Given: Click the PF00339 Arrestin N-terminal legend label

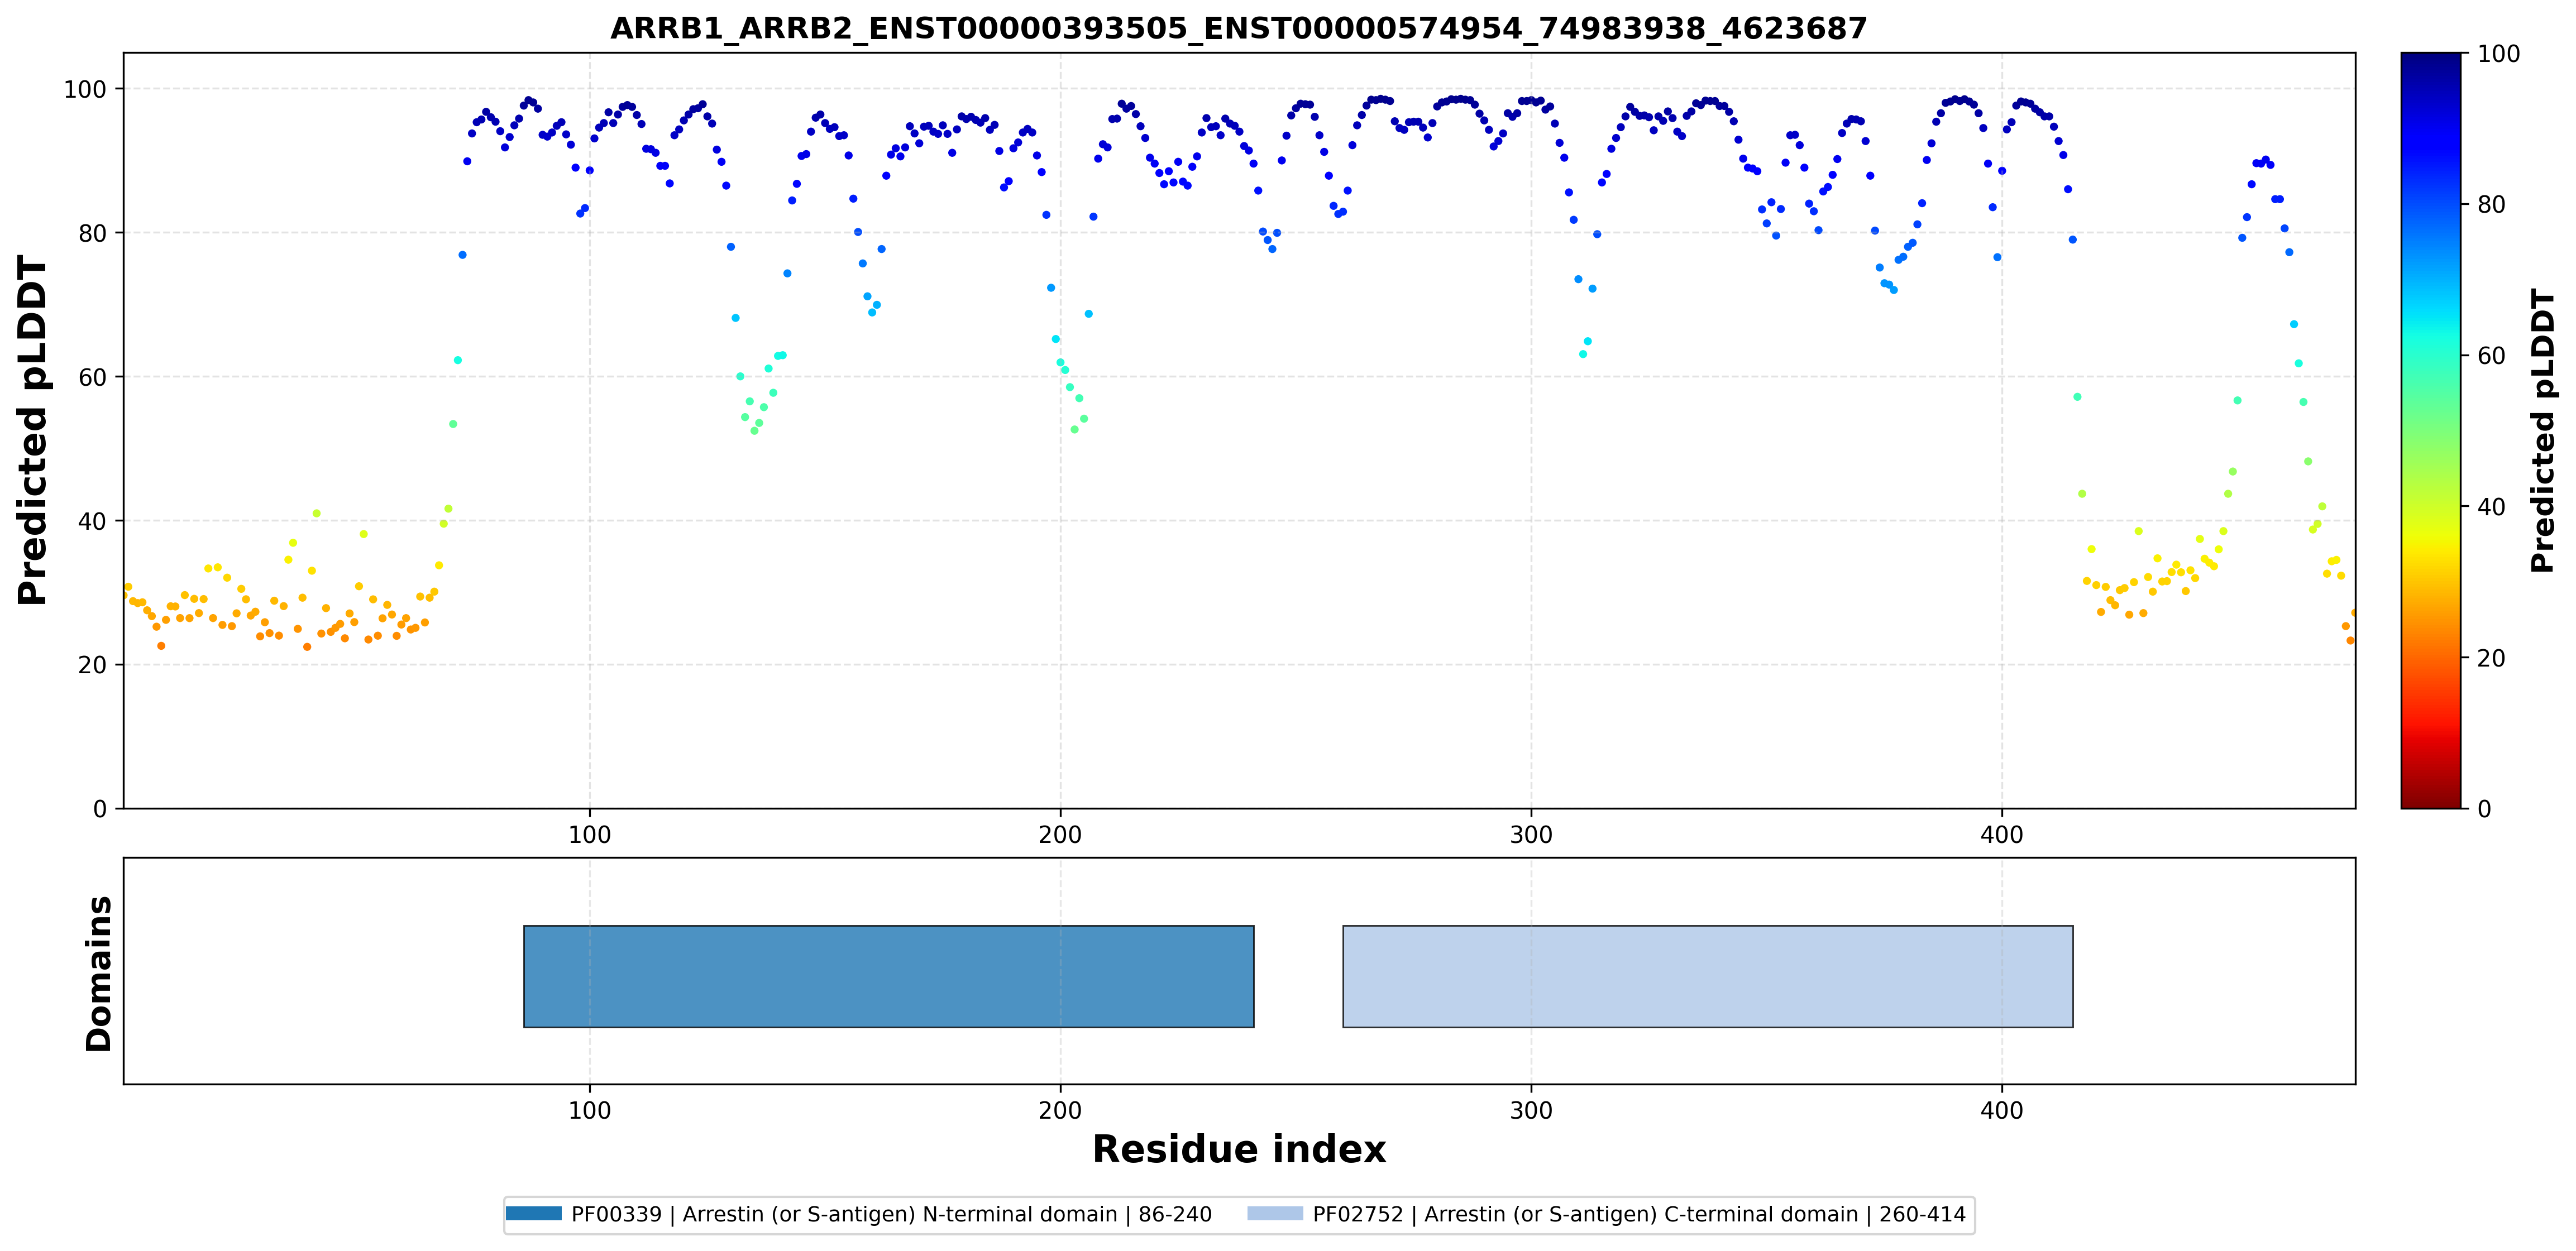Looking at the screenshot, I should click(891, 1214).
